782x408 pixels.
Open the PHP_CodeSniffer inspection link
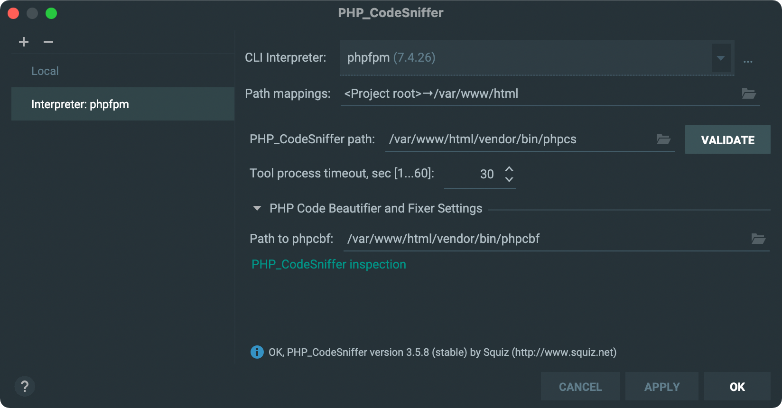(329, 264)
